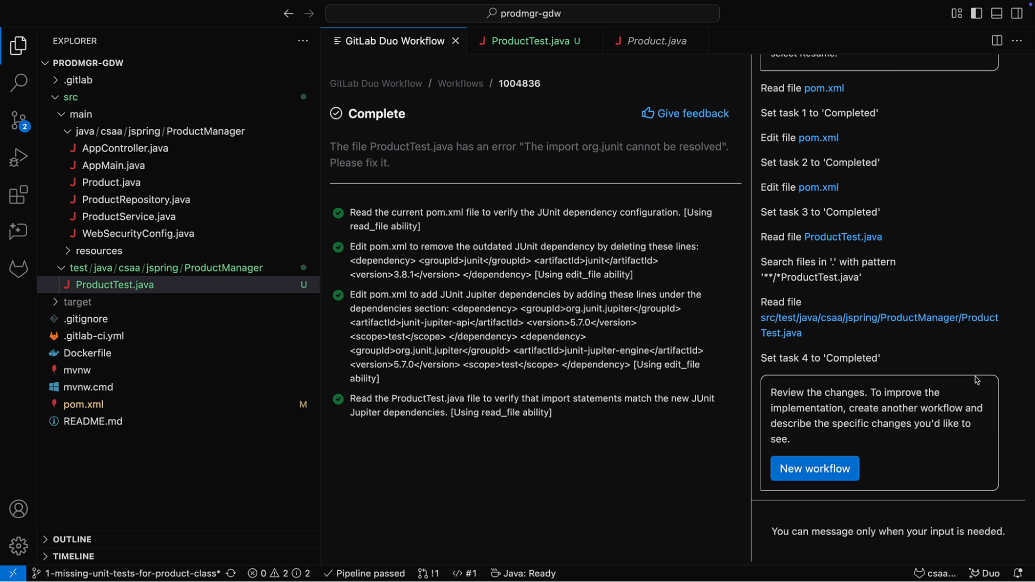Open Explorer Views and More Actions menu
1035x582 pixels.
click(303, 40)
